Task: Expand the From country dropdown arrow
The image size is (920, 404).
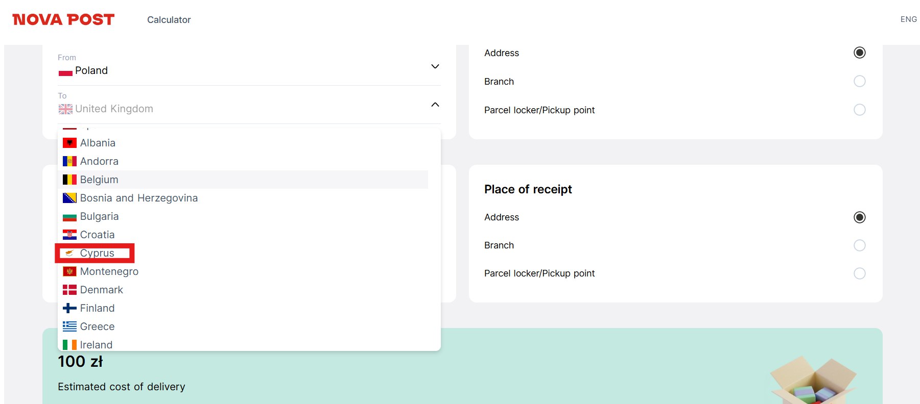Action: click(435, 66)
